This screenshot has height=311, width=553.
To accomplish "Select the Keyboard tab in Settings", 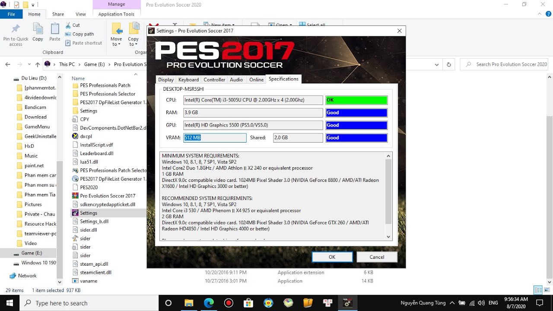I will tap(189, 79).
